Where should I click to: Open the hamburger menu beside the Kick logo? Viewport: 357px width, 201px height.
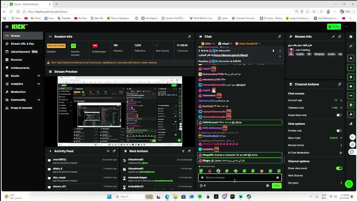tap(7, 27)
